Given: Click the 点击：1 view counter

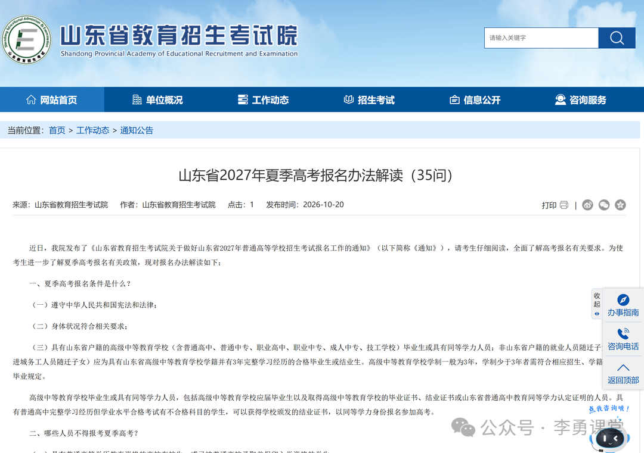Looking at the screenshot, I should point(241,205).
